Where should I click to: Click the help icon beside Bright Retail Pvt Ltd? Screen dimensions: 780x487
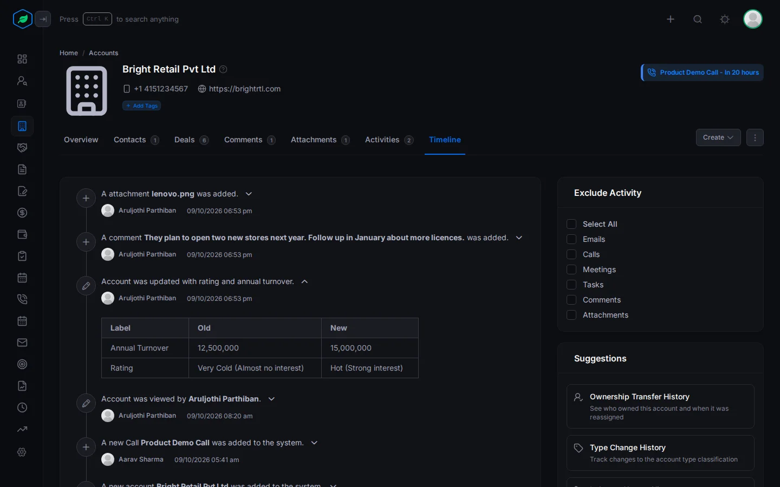tap(223, 69)
